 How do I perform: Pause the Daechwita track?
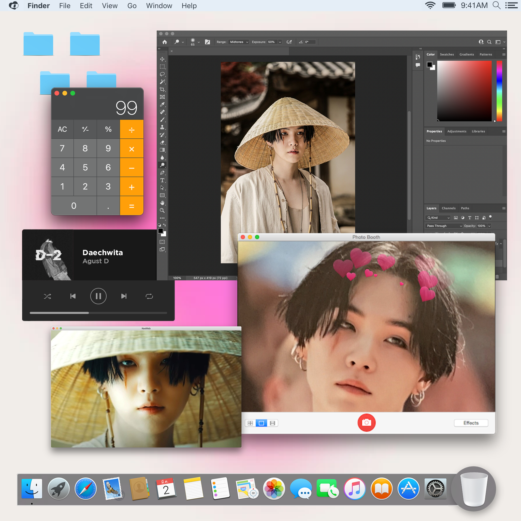pyautogui.click(x=98, y=296)
